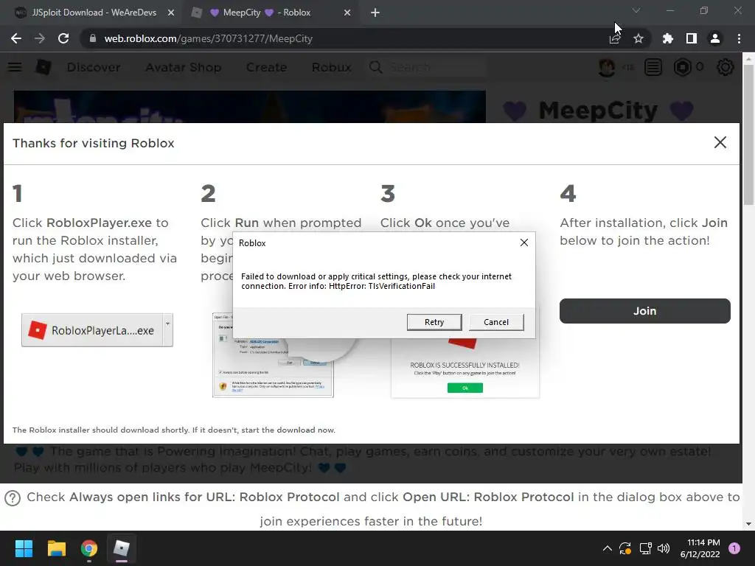
Task: Open the Roblox app on the taskbar
Action: tap(122, 548)
